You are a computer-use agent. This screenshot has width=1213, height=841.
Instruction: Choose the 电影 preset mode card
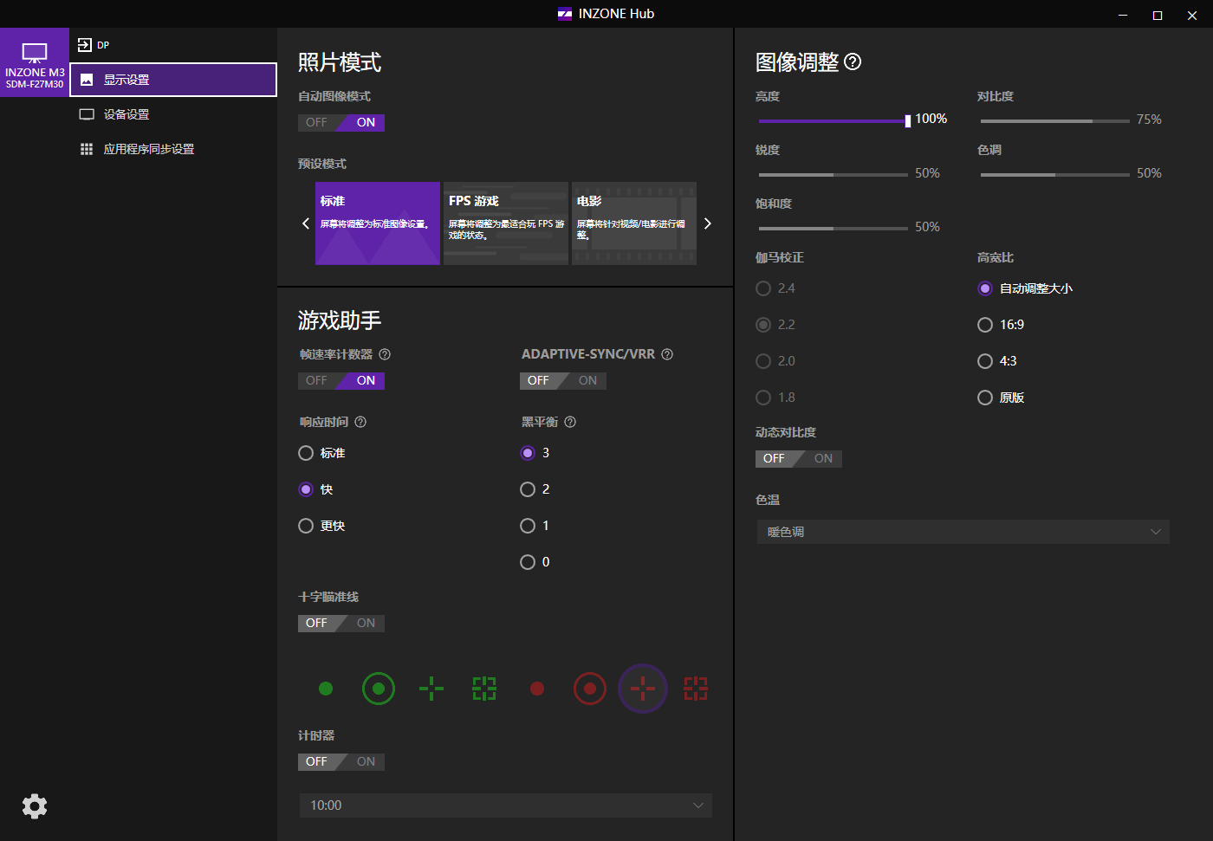(x=634, y=223)
